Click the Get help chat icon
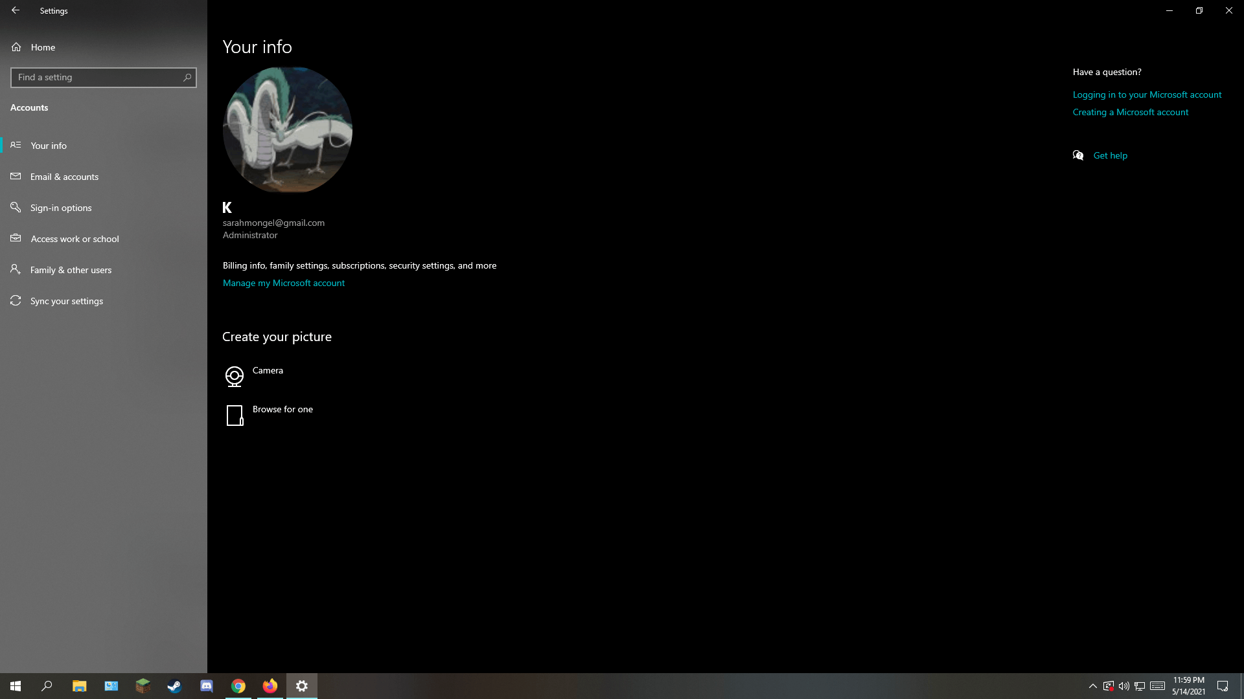Image resolution: width=1244 pixels, height=699 pixels. tap(1078, 155)
